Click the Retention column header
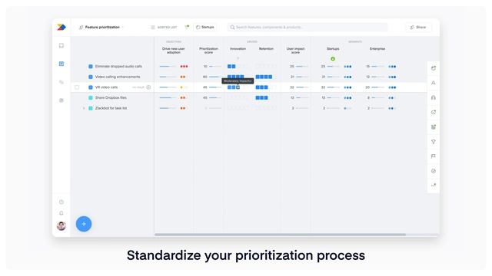 point(266,49)
